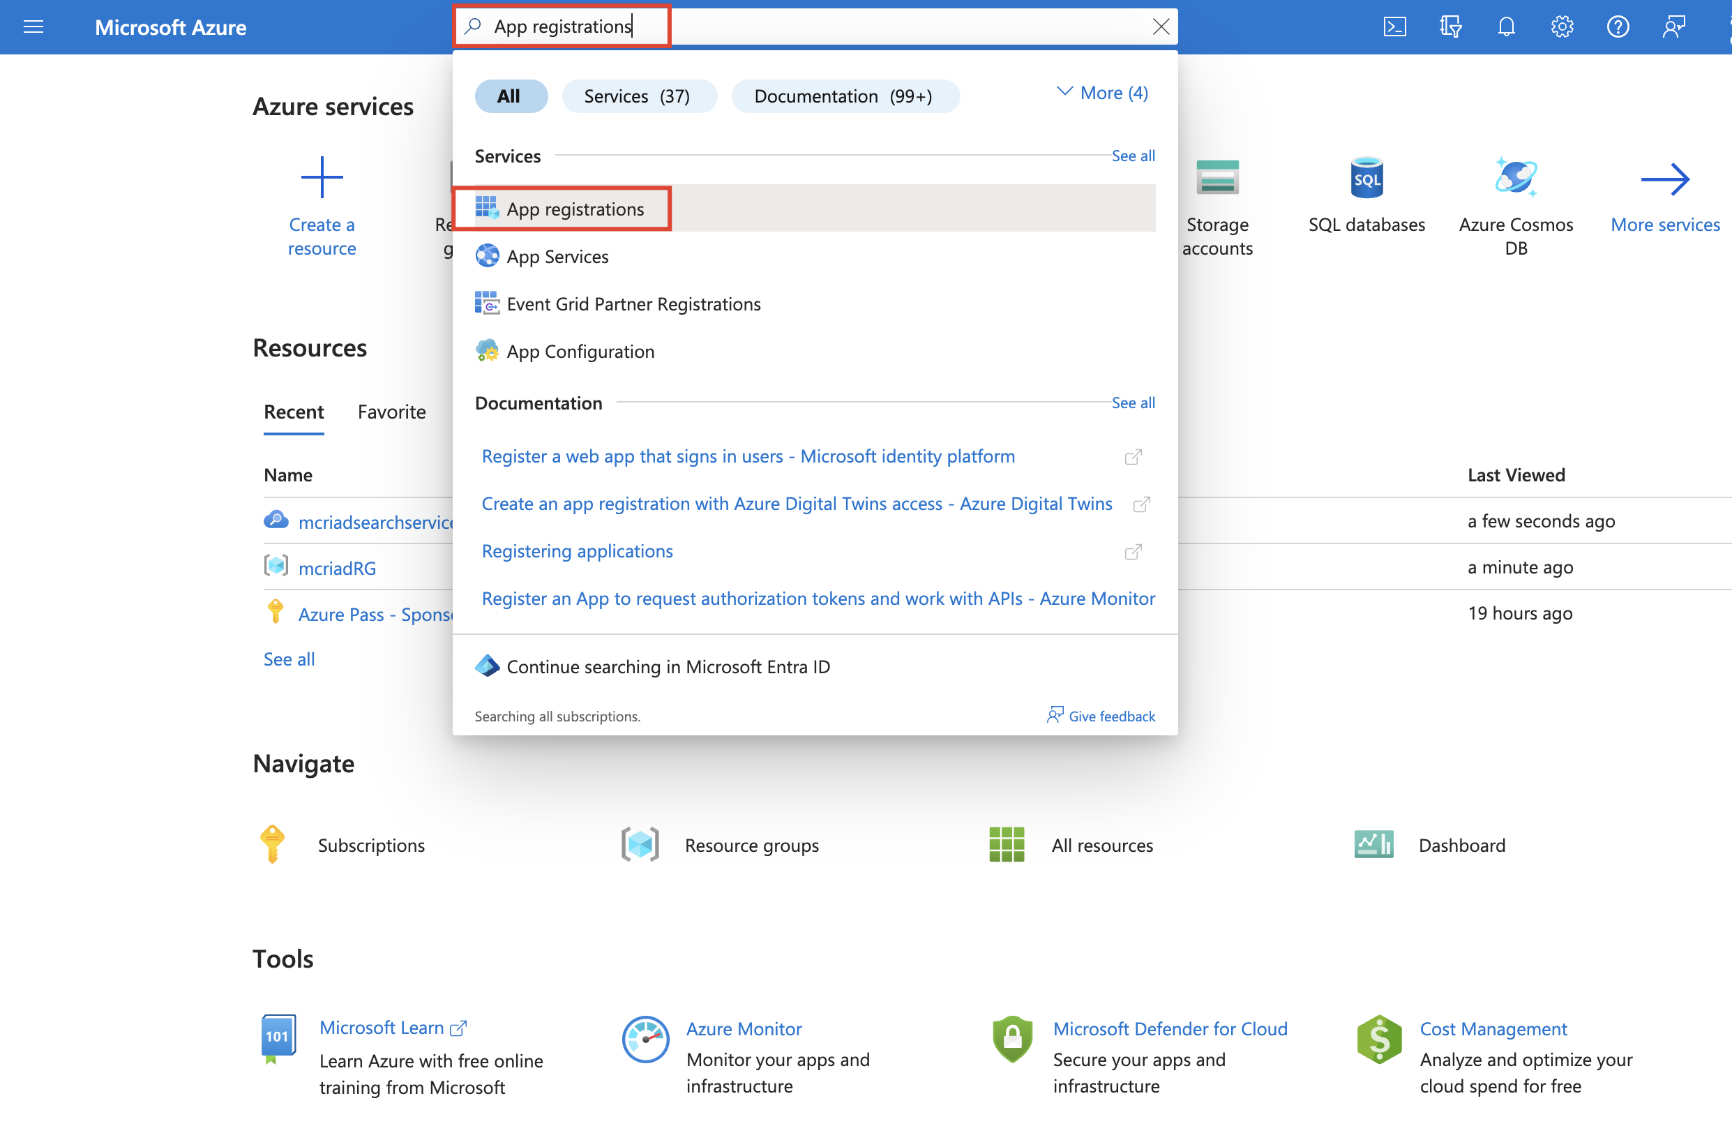Viewport: 1732px width, 1133px height.
Task: Click See all beside Services heading
Action: (x=1133, y=156)
